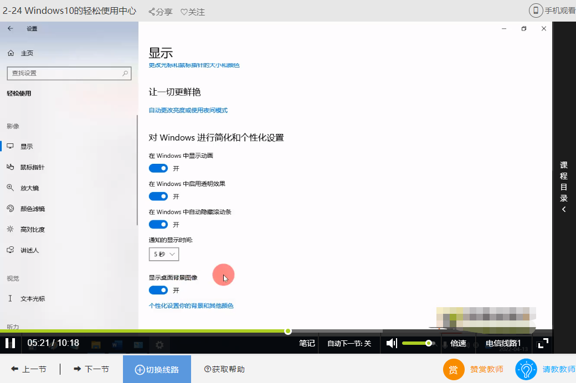The width and height of the screenshot is (576, 383).
Task: Click the Settings sidebar scrollbar
Action: pos(137,170)
